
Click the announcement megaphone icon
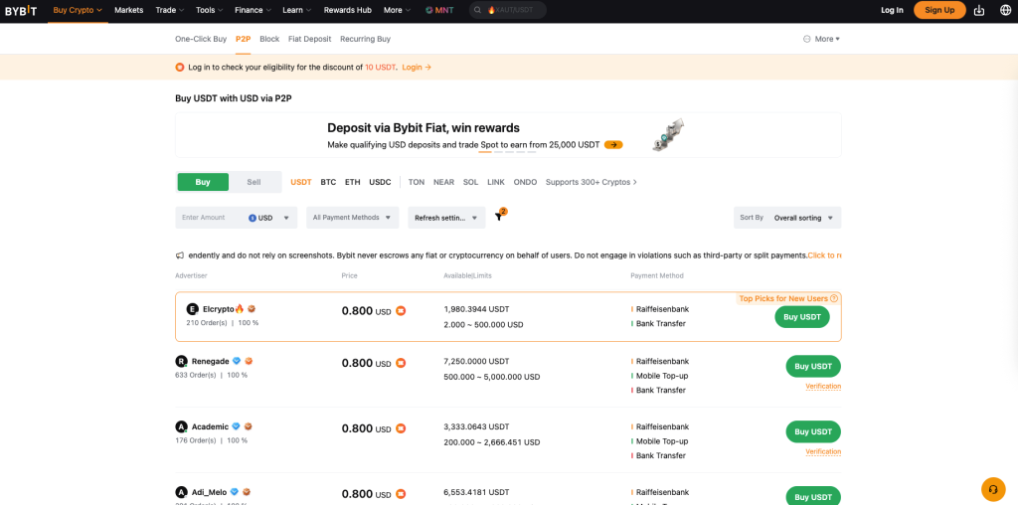pos(179,255)
